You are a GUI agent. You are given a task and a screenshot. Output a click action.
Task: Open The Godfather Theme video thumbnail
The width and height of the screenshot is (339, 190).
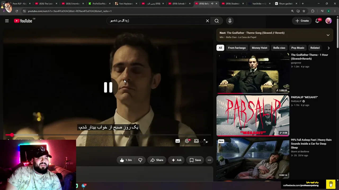(x=253, y=73)
